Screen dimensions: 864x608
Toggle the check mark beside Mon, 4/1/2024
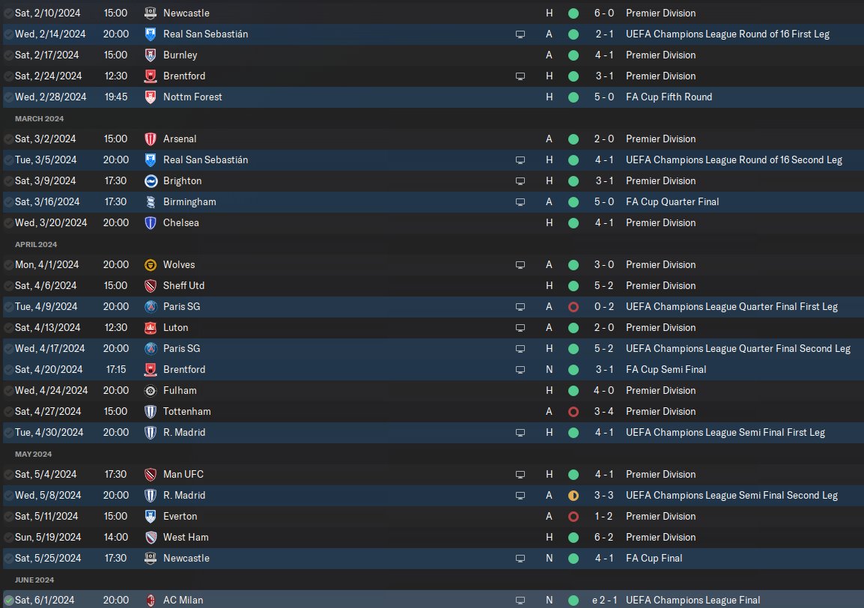(x=8, y=264)
